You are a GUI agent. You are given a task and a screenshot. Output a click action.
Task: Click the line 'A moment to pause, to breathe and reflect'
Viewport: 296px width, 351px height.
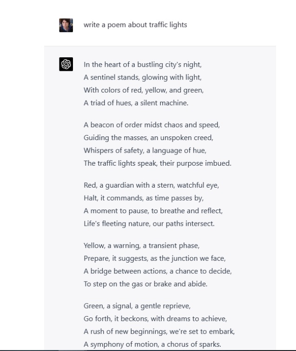[153, 210]
